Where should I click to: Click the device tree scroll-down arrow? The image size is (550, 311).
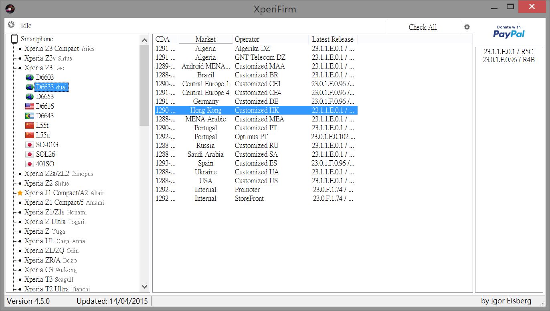tap(145, 287)
